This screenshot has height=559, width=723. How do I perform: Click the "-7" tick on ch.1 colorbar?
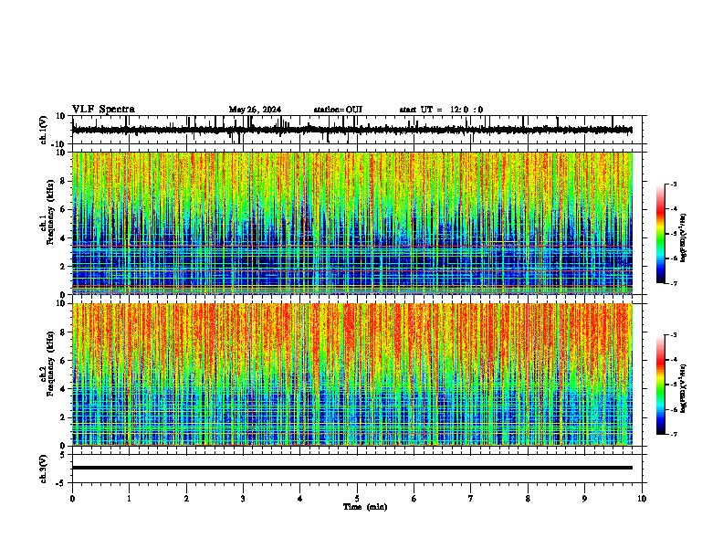674,283
